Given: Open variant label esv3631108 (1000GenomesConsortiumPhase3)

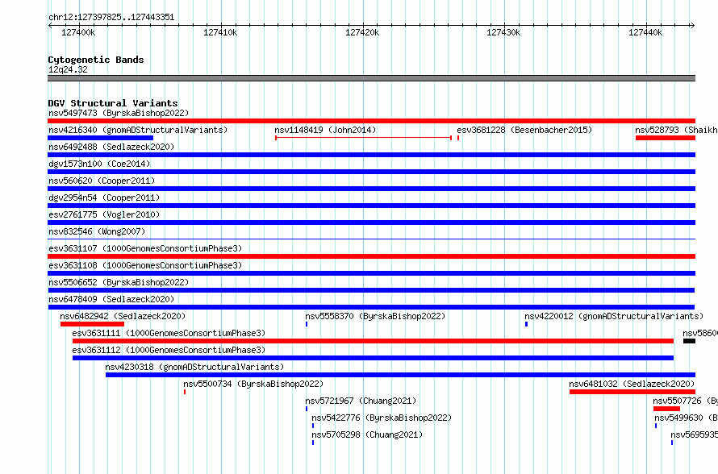Looking at the screenshot, I should (145, 265).
